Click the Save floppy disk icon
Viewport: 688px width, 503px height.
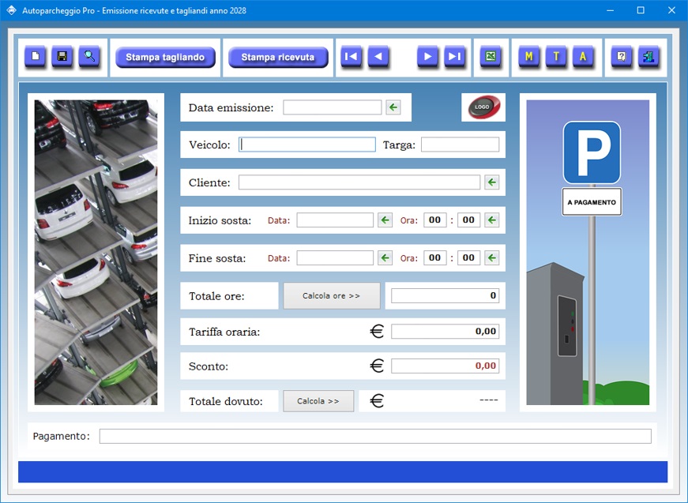pos(62,57)
